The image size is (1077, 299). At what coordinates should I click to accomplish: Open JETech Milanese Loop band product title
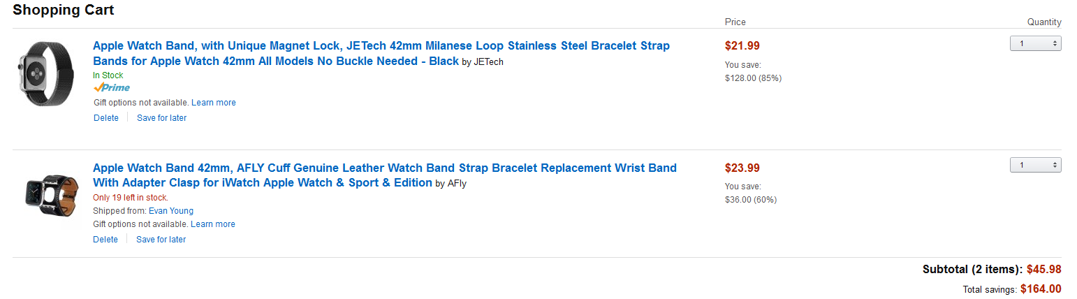click(x=381, y=53)
